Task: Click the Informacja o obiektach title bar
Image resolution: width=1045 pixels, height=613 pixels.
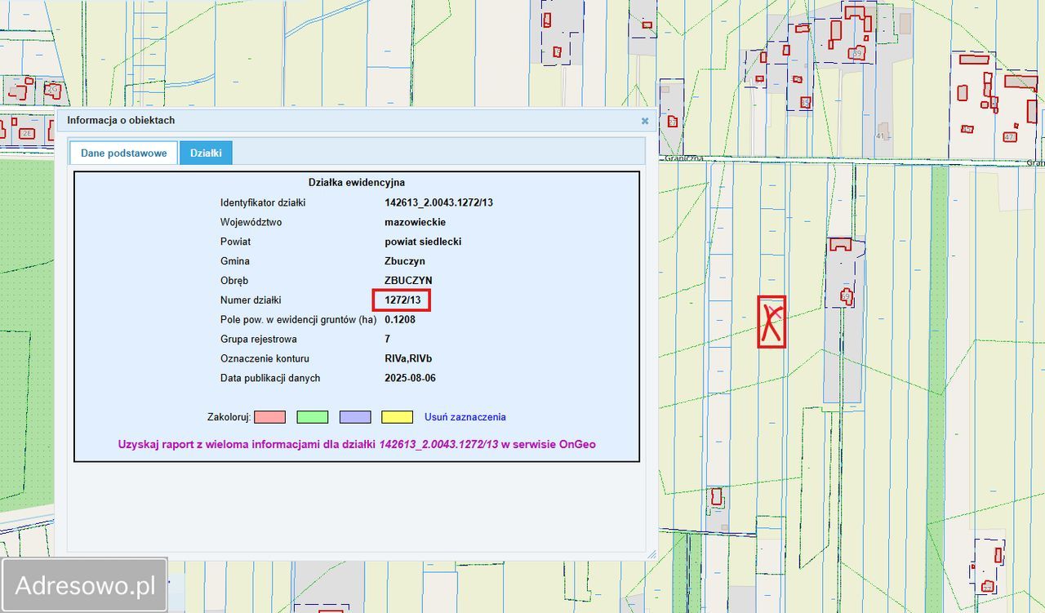Action: 327,121
